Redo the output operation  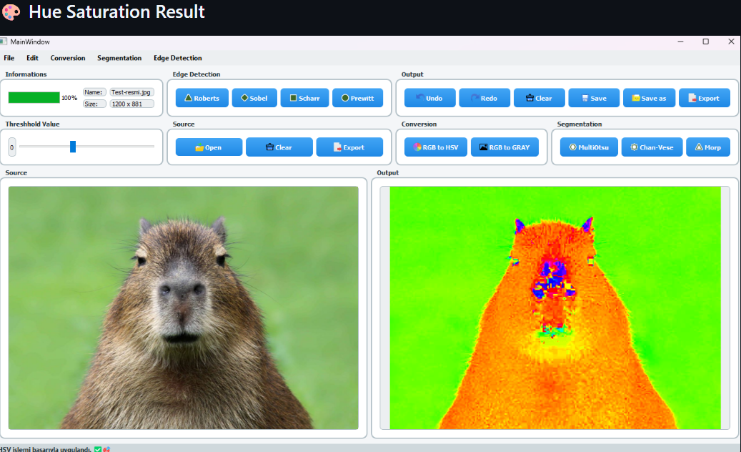[484, 98]
